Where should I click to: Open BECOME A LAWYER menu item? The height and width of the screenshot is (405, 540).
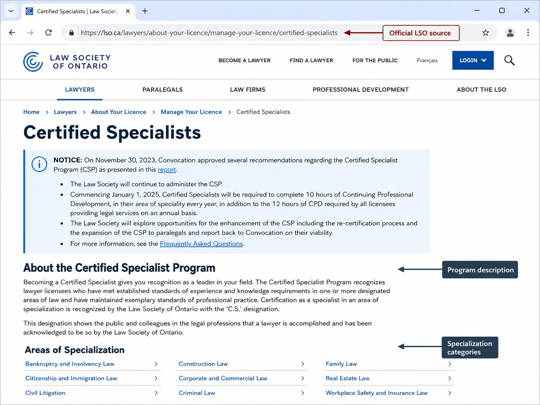(x=245, y=60)
